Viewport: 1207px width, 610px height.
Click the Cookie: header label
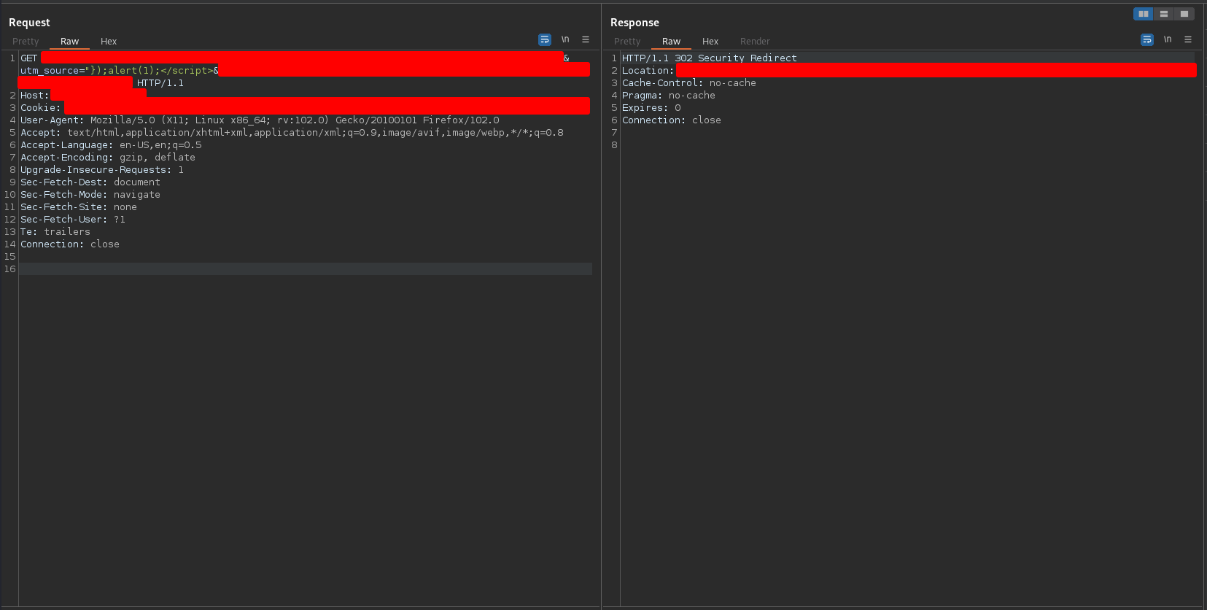[41, 108]
